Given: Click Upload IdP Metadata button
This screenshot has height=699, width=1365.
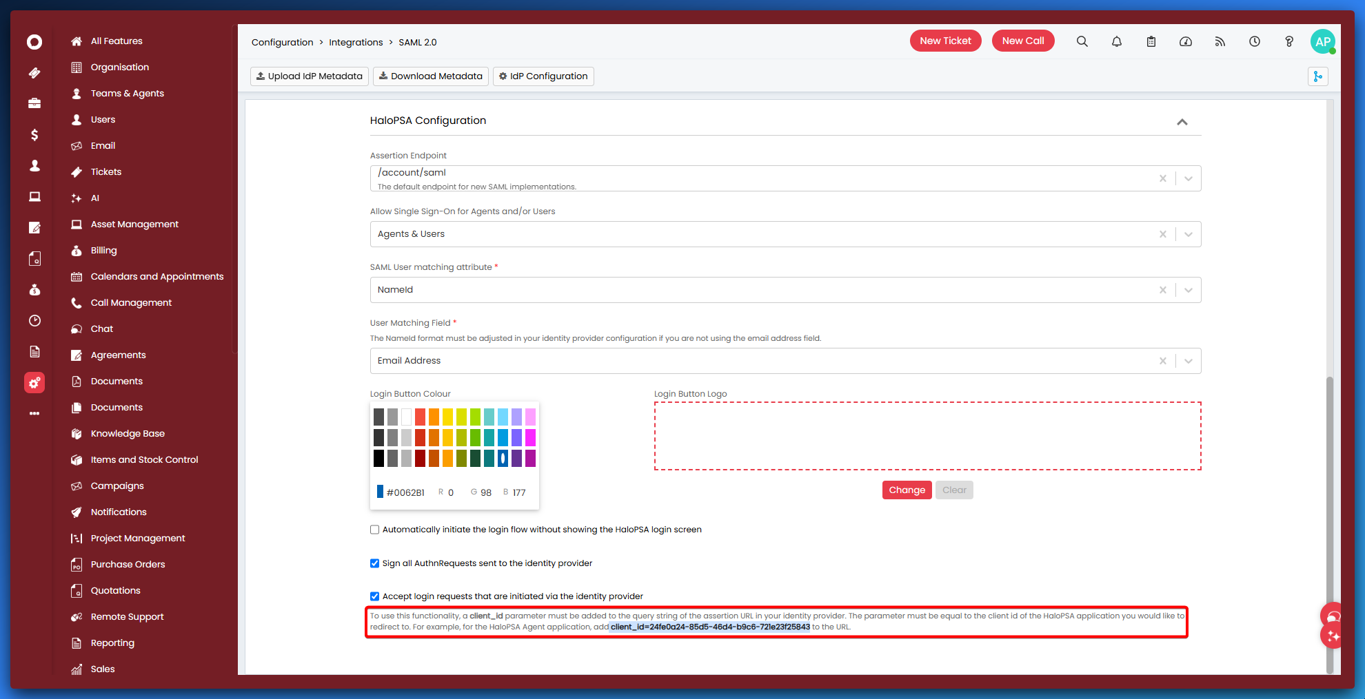Looking at the screenshot, I should point(310,76).
